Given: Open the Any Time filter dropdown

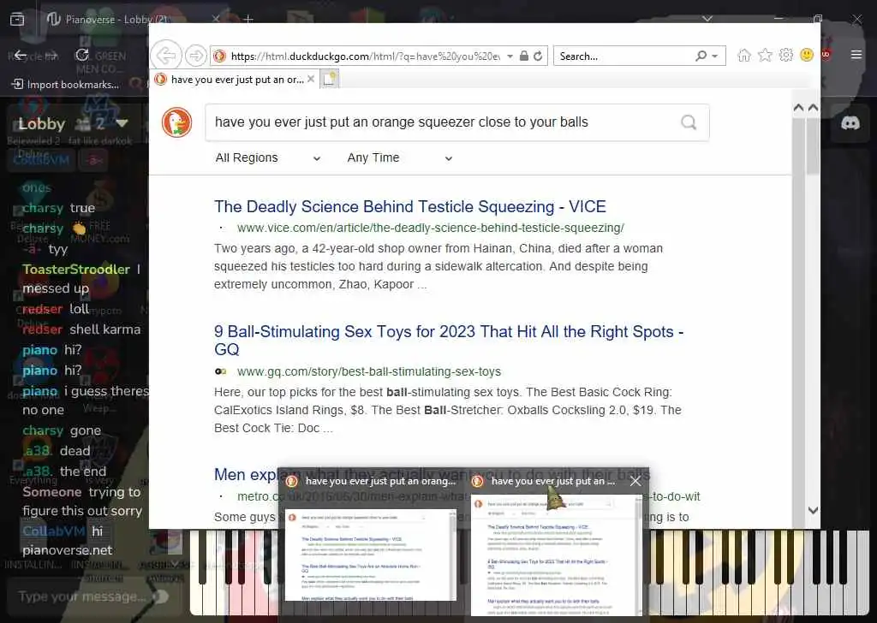Looking at the screenshot, I should 400,158.
